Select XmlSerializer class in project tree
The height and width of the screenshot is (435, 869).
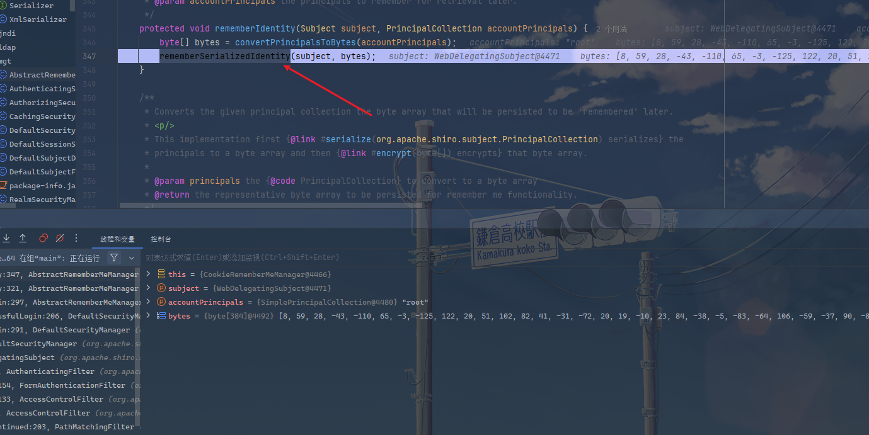coord(38,20)
